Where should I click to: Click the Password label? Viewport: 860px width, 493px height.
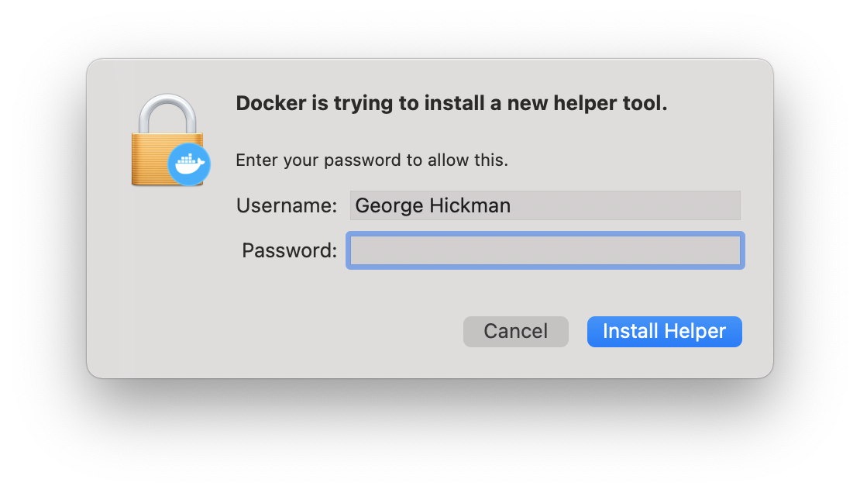[x=288, y=250]
